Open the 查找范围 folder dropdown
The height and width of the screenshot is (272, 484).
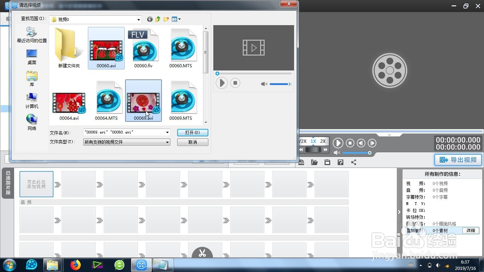click(95, 19)
